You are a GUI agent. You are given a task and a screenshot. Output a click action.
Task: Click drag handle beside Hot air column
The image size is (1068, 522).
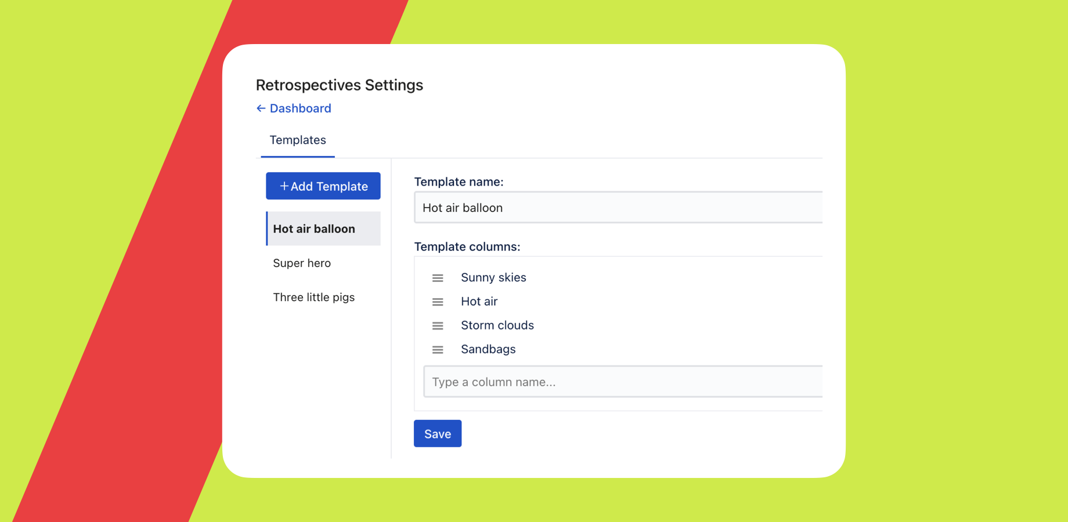[x=438, y=302]
